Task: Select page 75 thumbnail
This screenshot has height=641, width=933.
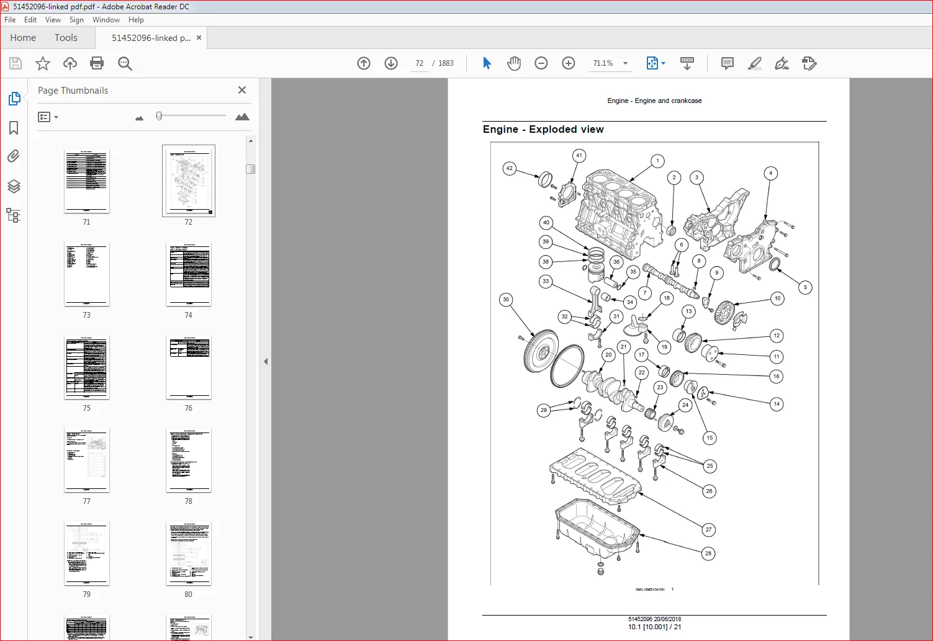Action: (87, 367)
